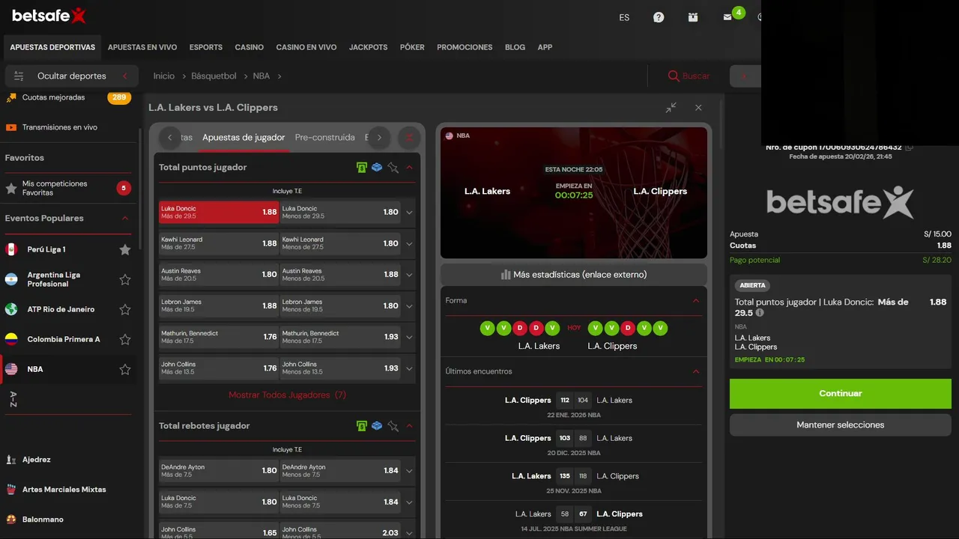Viewport: 959px width, 539px height.
Task: Click the Buscar search button
Action: coord(689,76)
